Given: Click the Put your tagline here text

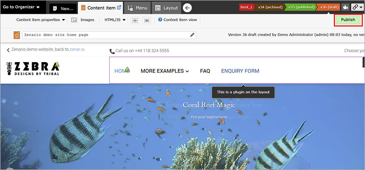Looking at the screenshot, I should [209, 117].
